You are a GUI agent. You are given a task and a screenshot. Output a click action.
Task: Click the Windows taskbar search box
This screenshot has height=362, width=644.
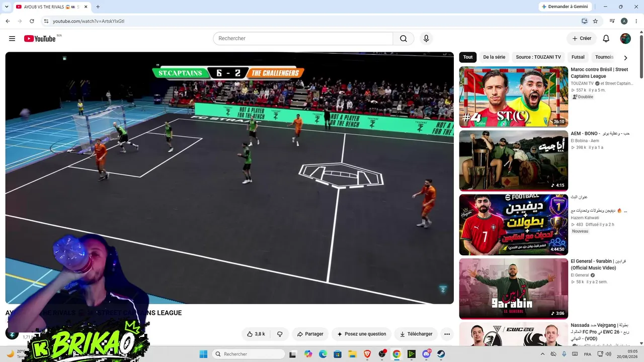(249, 354)
